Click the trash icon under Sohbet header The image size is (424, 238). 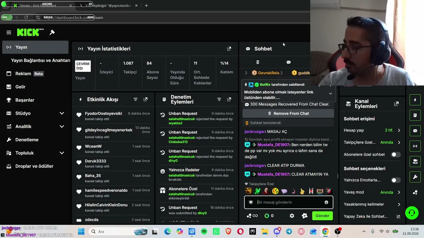(x=258, y=62)
